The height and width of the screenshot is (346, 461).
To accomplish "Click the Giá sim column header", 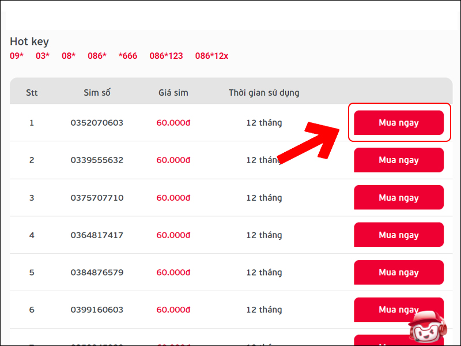I will click(173, 93).
